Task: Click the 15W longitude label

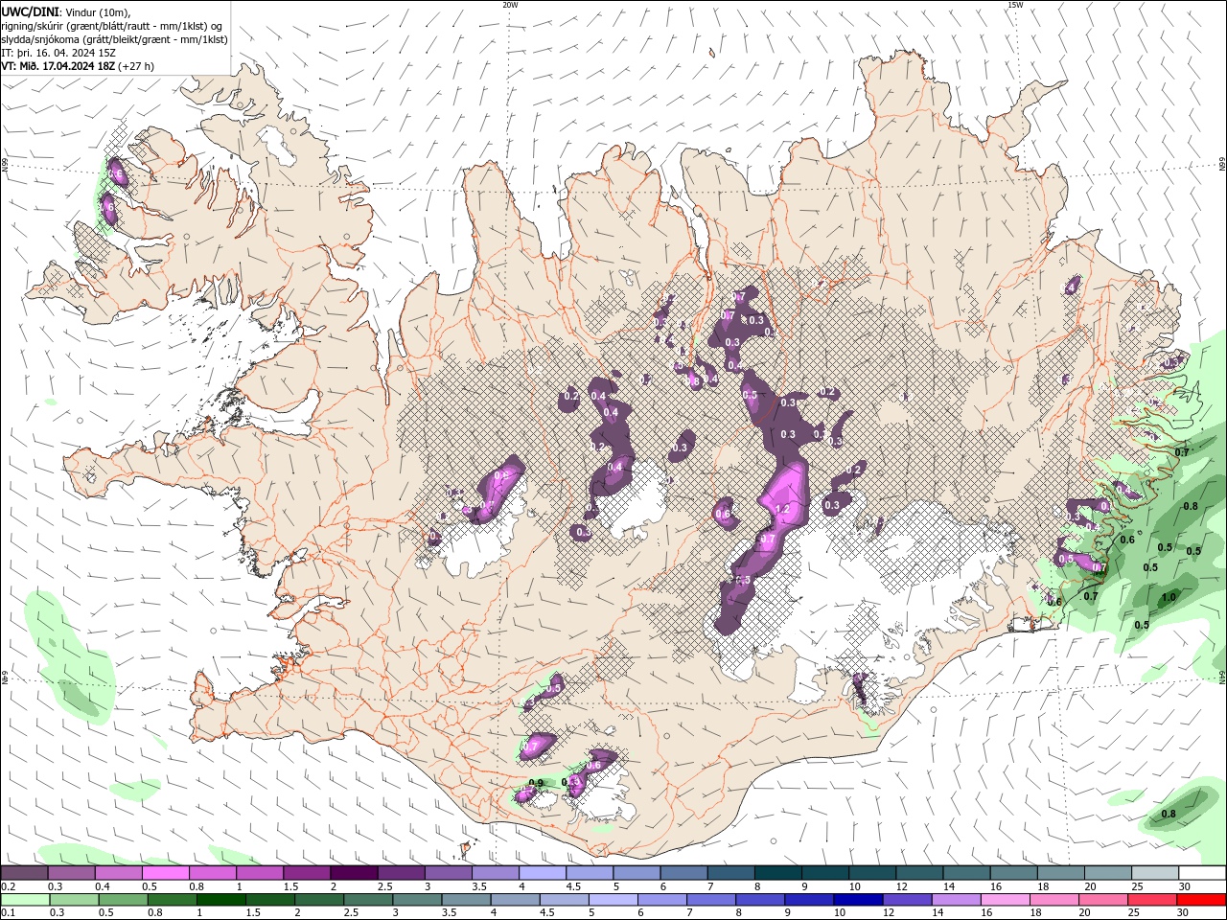Action: (1015, 5)
